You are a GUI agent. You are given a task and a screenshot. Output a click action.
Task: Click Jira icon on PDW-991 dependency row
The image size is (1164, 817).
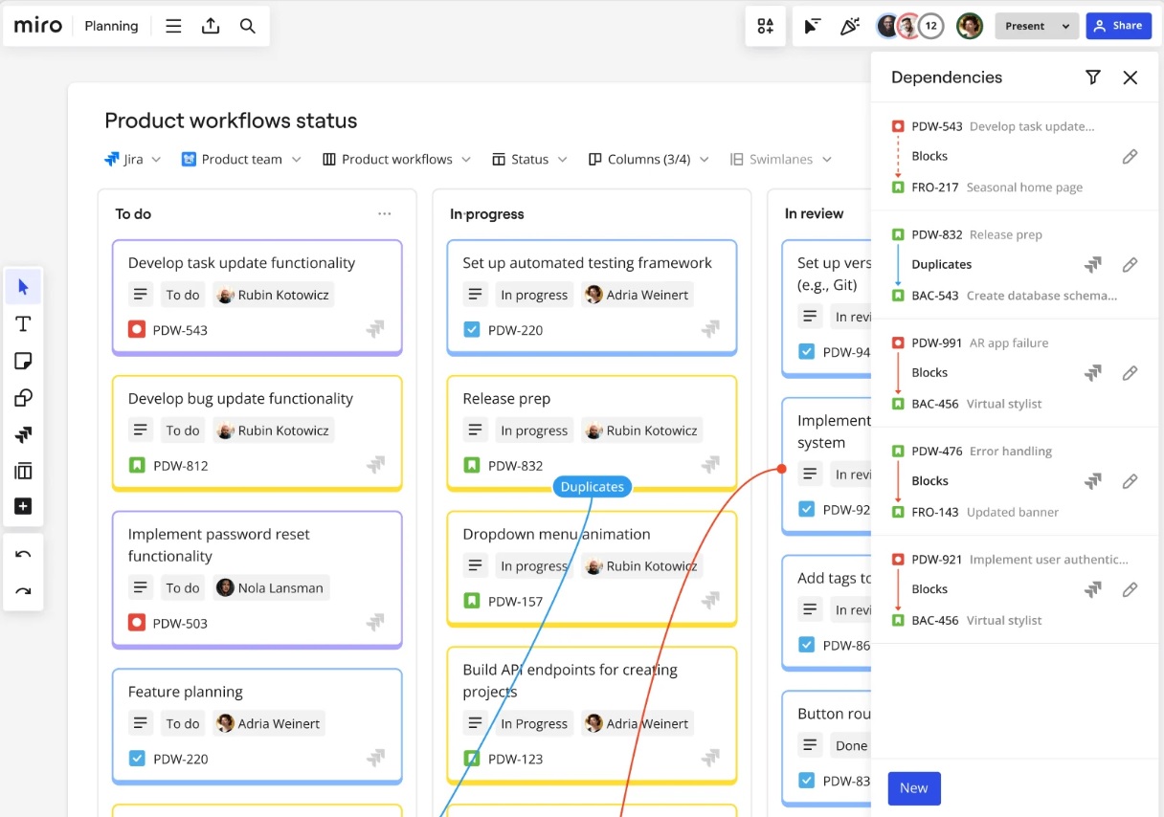[x=1093, y=373]
